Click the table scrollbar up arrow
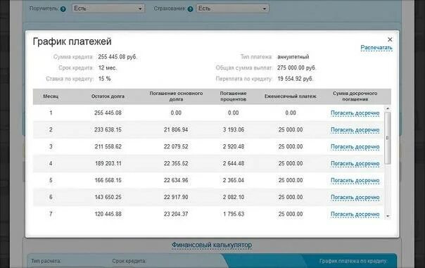The height and width of the screenshot is (268, 425). [388, 108]
